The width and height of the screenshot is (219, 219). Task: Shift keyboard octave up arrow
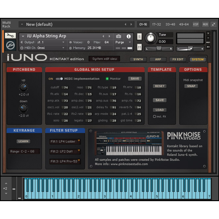pos(6,183)
